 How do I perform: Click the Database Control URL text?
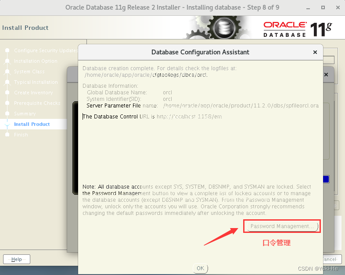pyautogui.click(x=152, y=117)
